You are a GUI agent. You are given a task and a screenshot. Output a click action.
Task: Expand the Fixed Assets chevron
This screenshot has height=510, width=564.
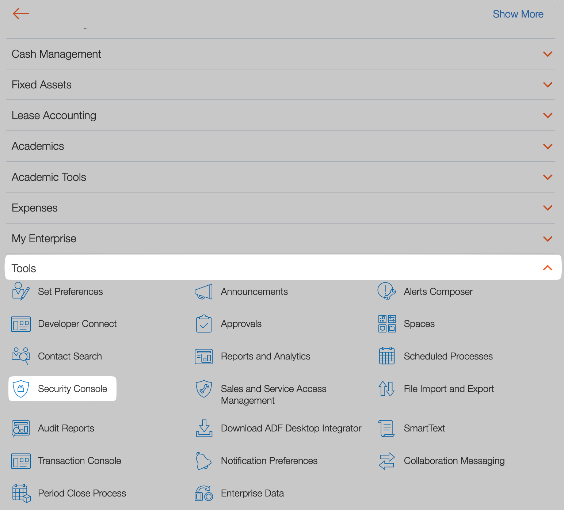pos(547,85)
